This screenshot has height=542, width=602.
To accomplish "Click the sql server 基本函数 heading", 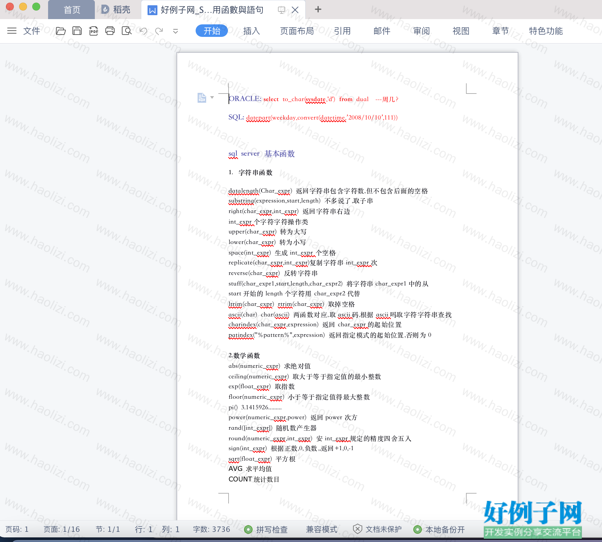I will [261, 154].
